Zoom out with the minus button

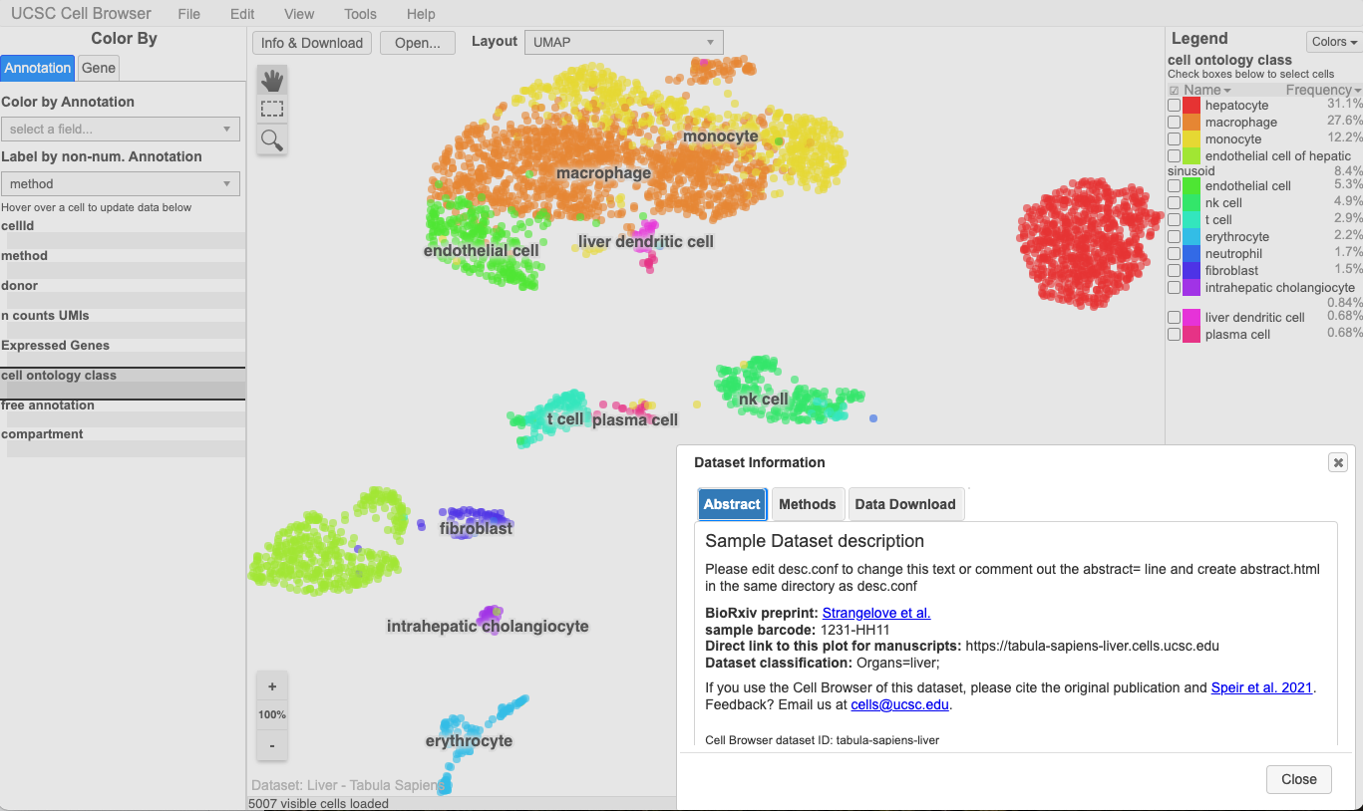pos(272,744)
